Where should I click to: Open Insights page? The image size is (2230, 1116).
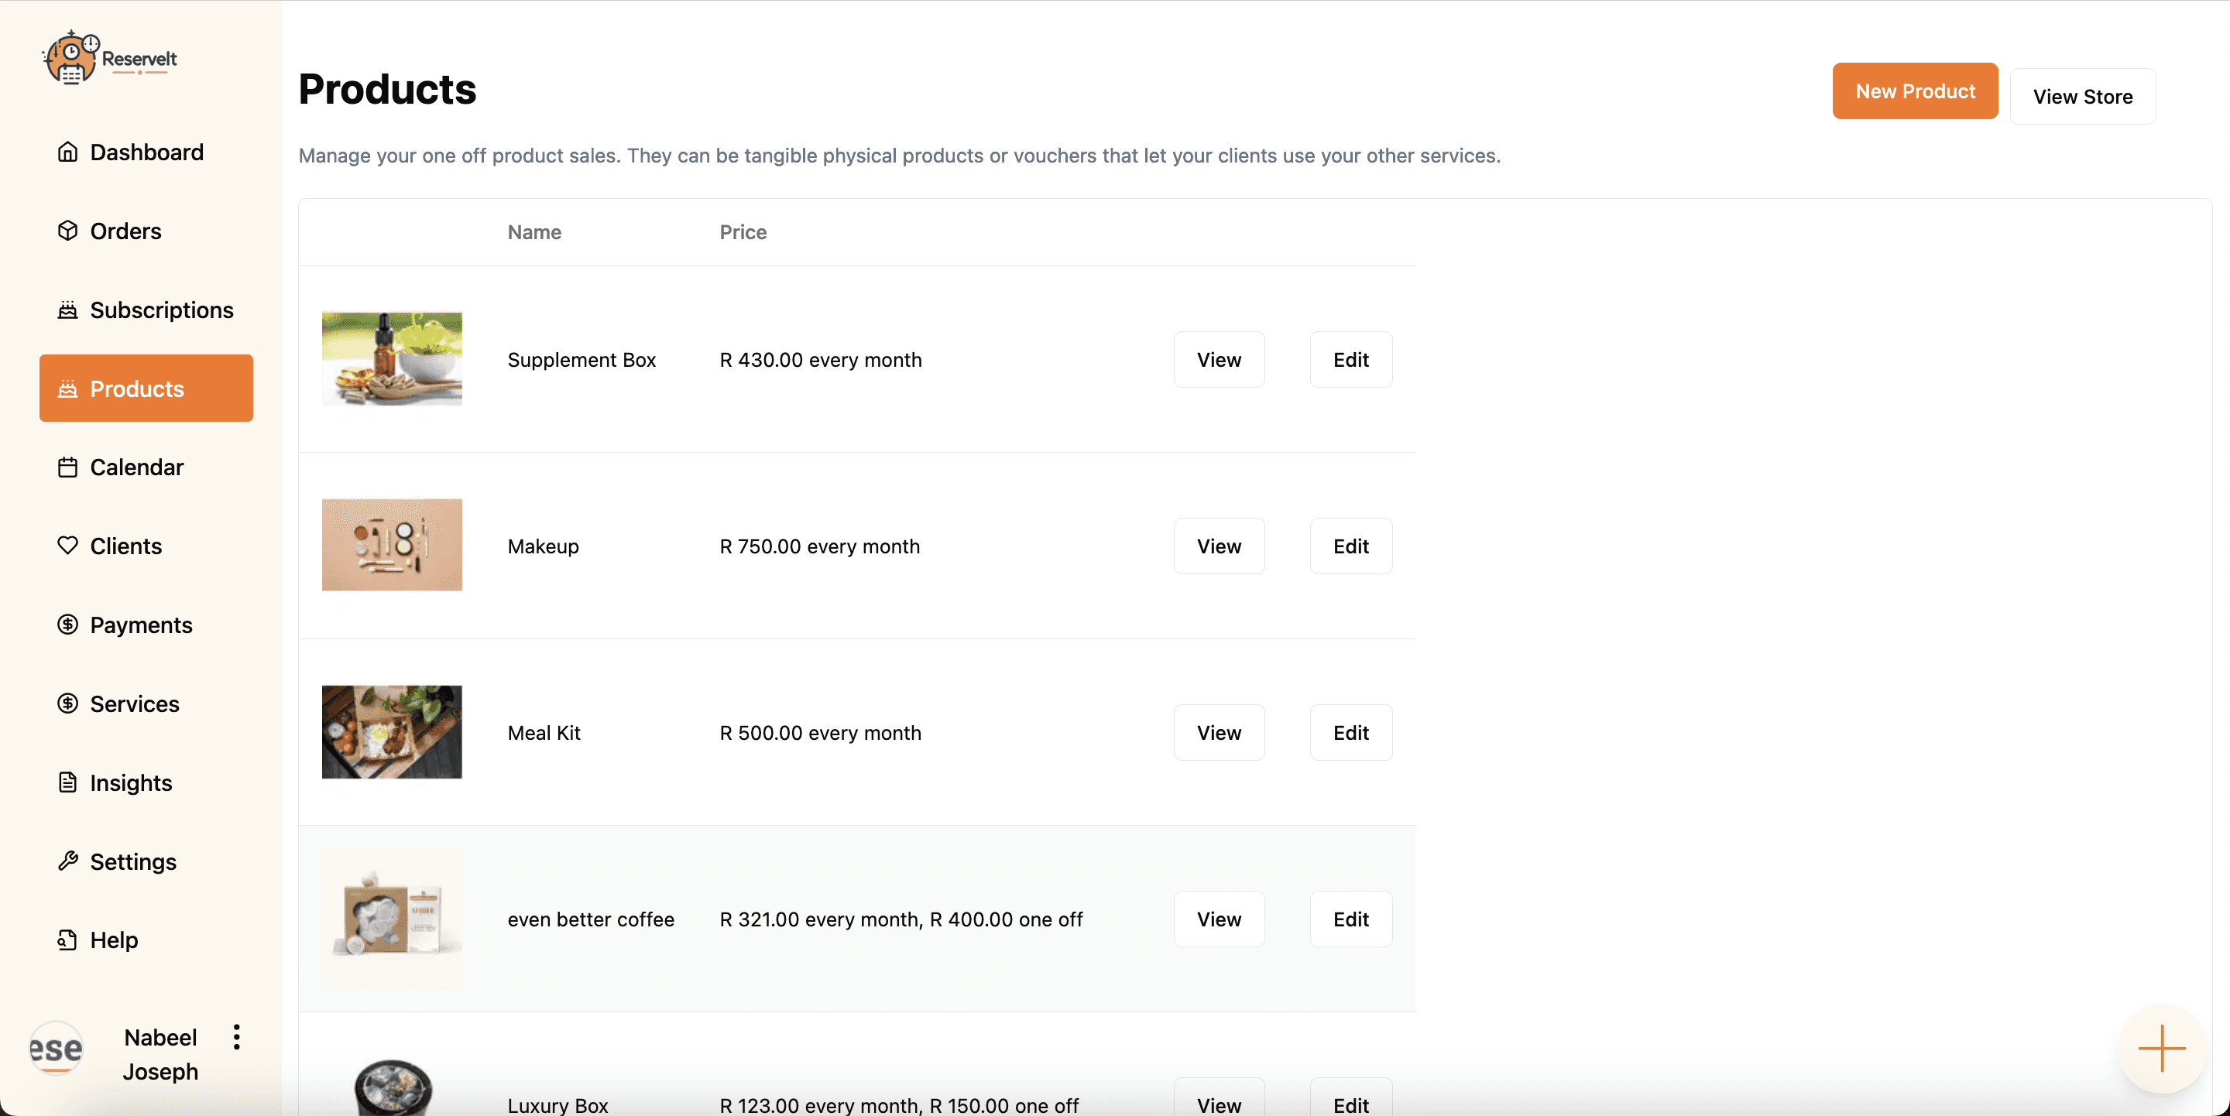click(x=146, y=782)
